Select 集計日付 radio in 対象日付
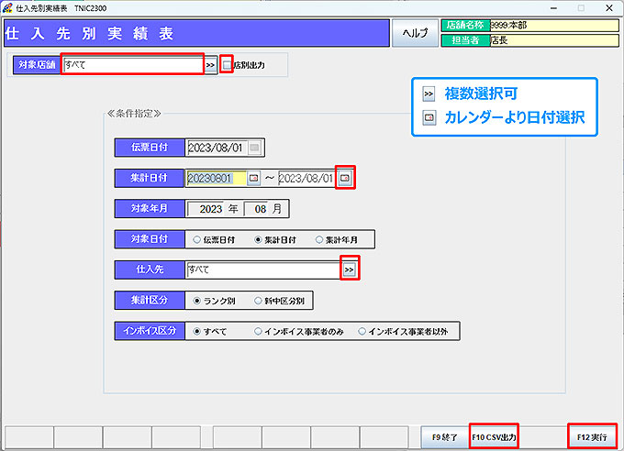The width and height of the screenshot is (624, 451). (x=258, y=240)
